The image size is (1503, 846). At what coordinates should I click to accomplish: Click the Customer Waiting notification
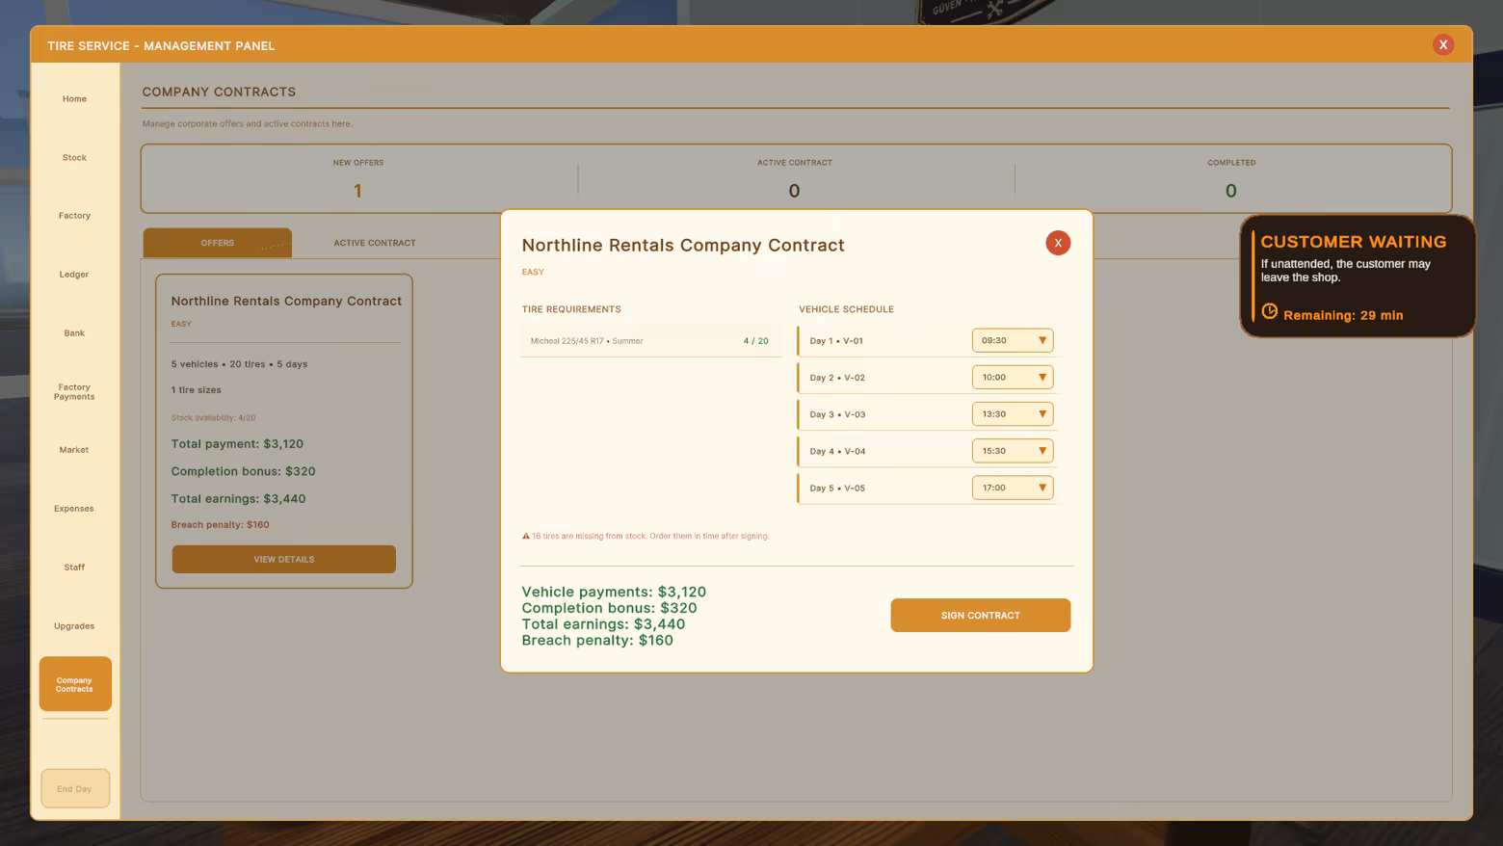click(1358, 277)
